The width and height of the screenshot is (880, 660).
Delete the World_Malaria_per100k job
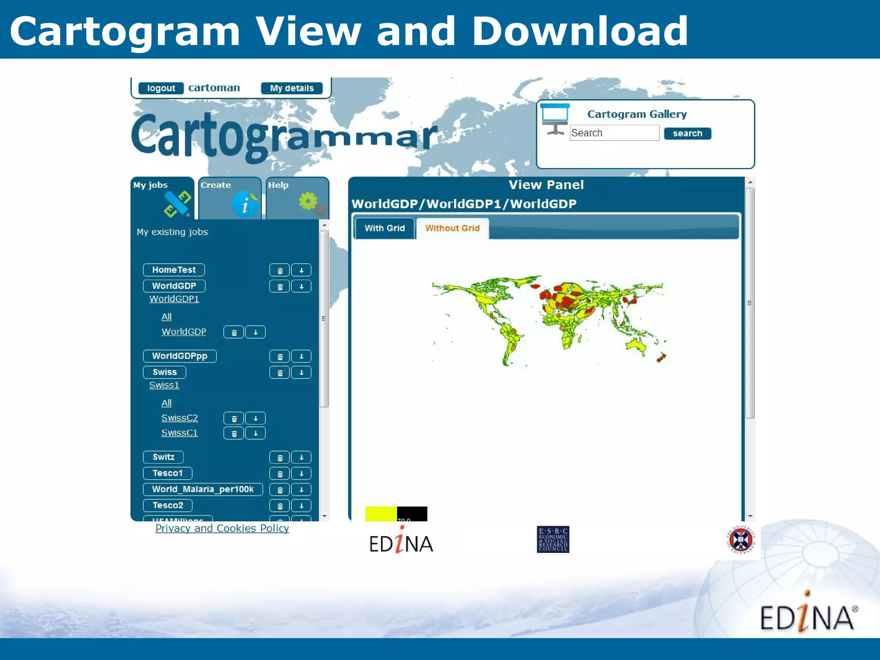click(x=280, y=490)
